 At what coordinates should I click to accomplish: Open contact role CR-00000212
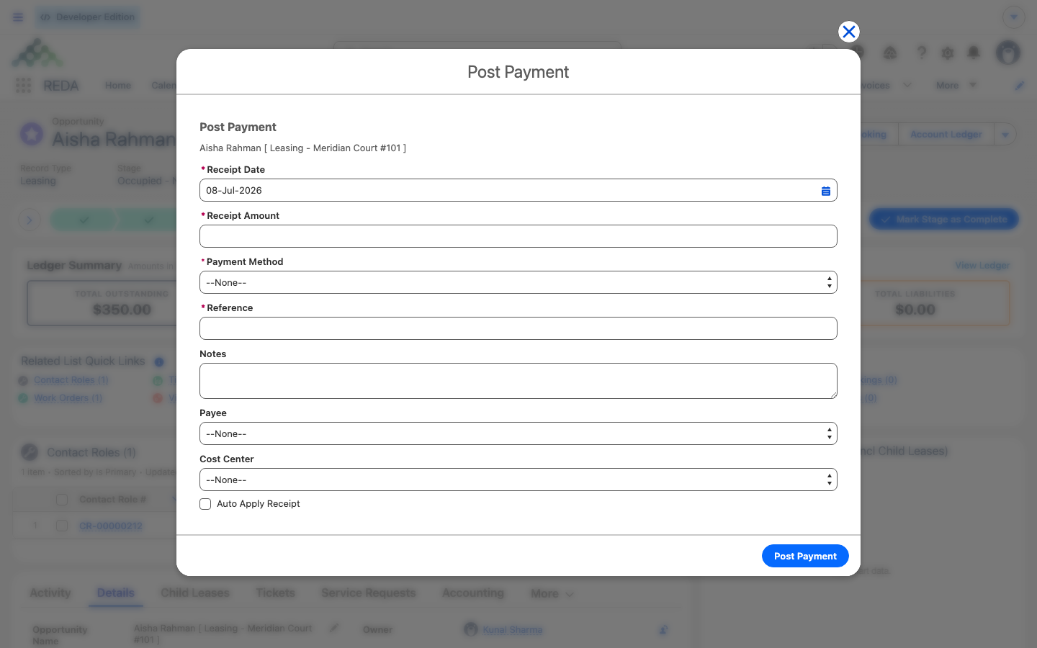coord(111,526)
